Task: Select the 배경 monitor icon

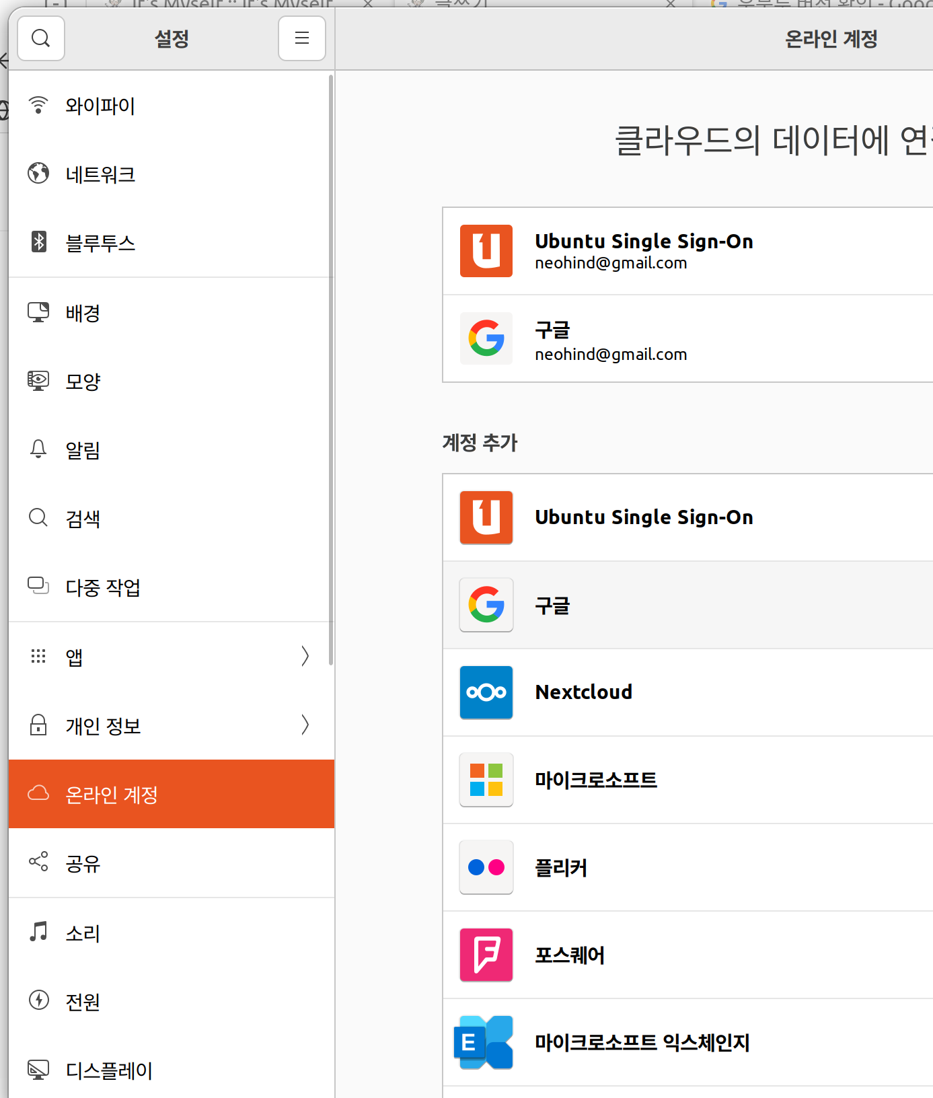Action: (x=38, y=312)
